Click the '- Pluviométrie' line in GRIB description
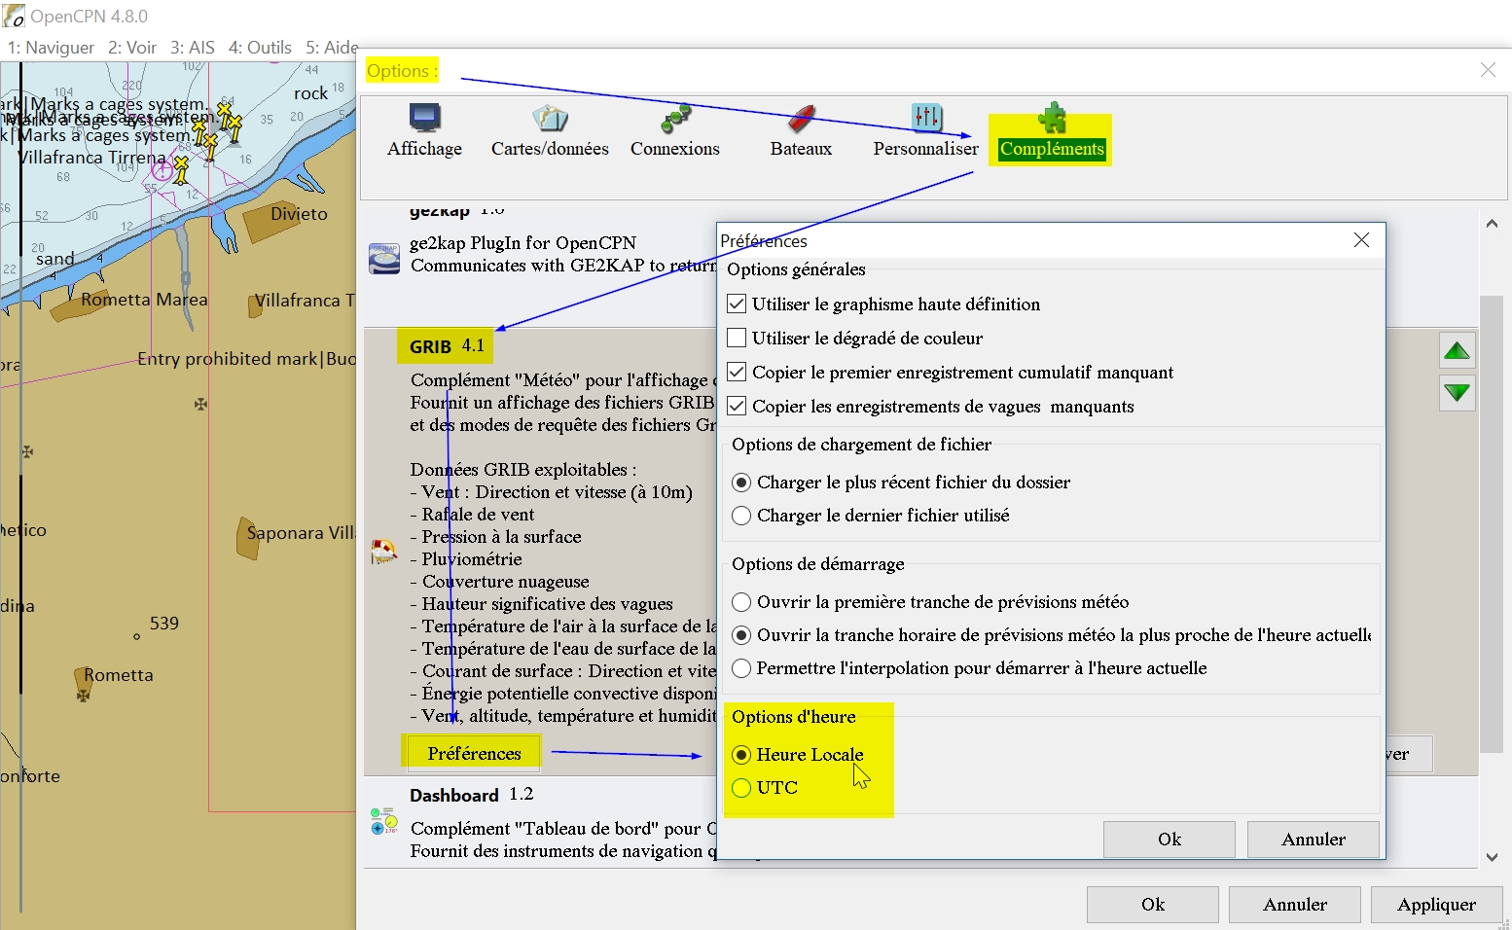Viewport: 1512px width, 930px height. tap(466, 559)
